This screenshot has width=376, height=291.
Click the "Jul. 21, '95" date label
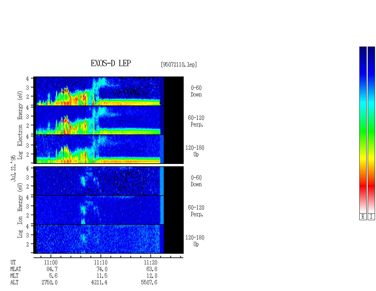click(x=13, y=168)
